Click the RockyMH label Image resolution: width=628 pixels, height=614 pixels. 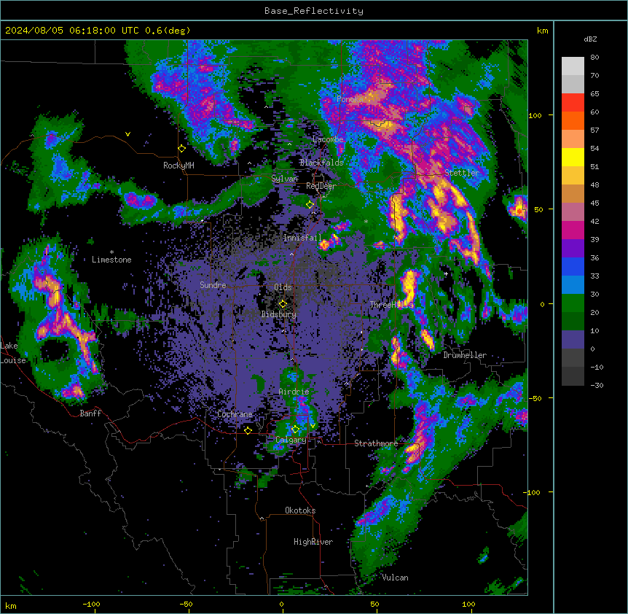click(178, 166)
